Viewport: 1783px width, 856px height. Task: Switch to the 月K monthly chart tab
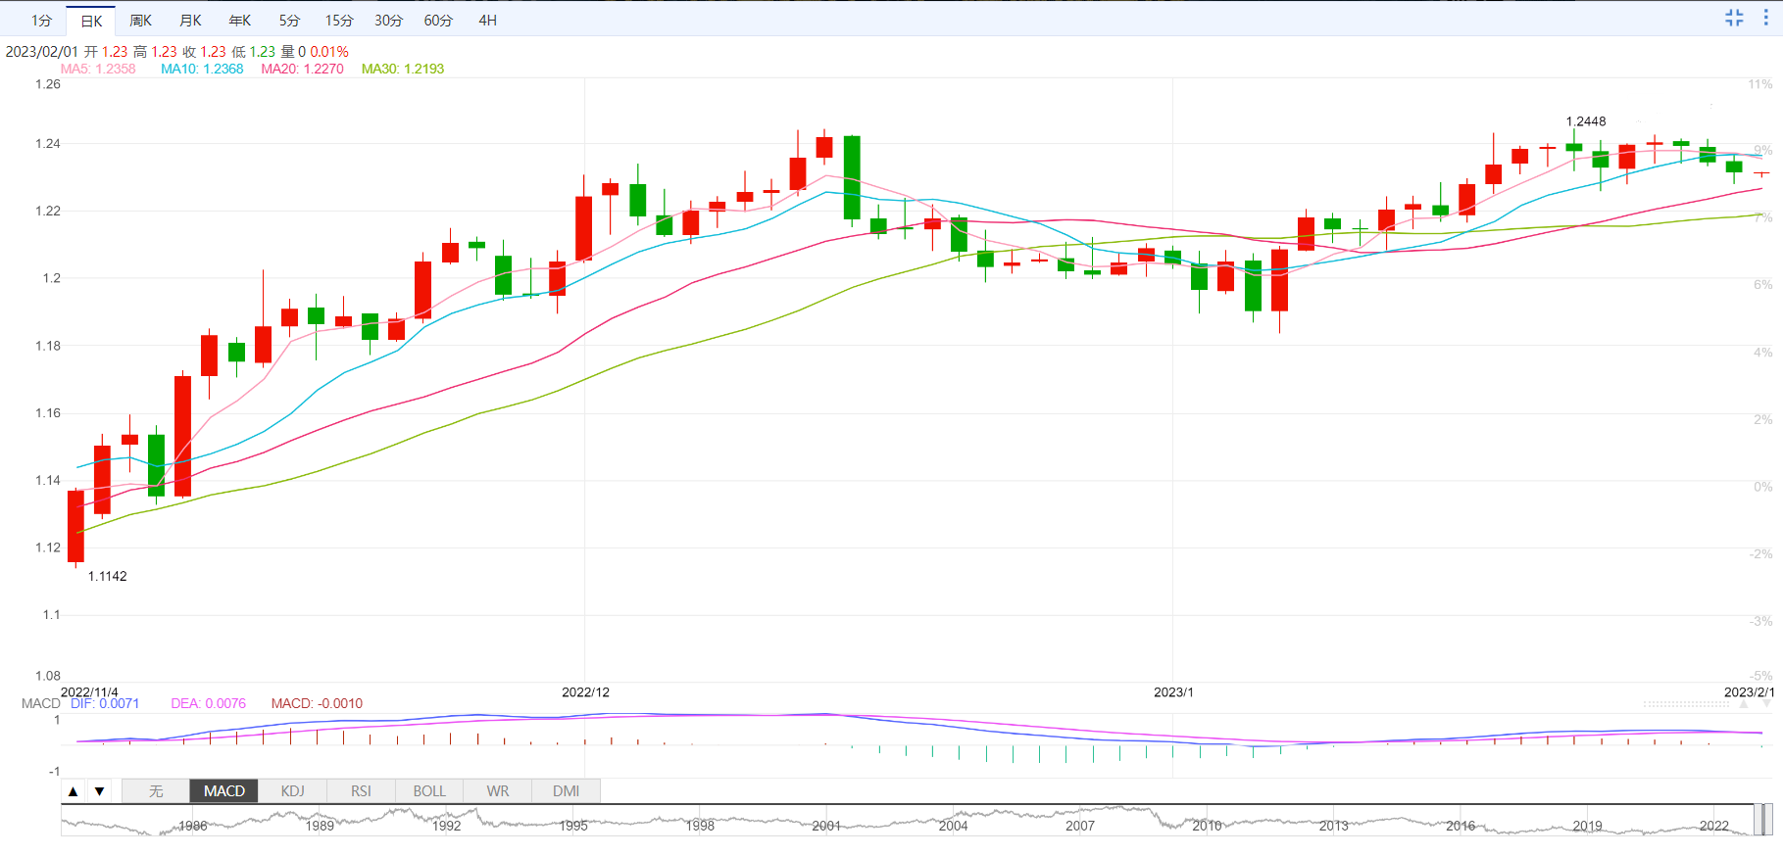coord(190,21)
